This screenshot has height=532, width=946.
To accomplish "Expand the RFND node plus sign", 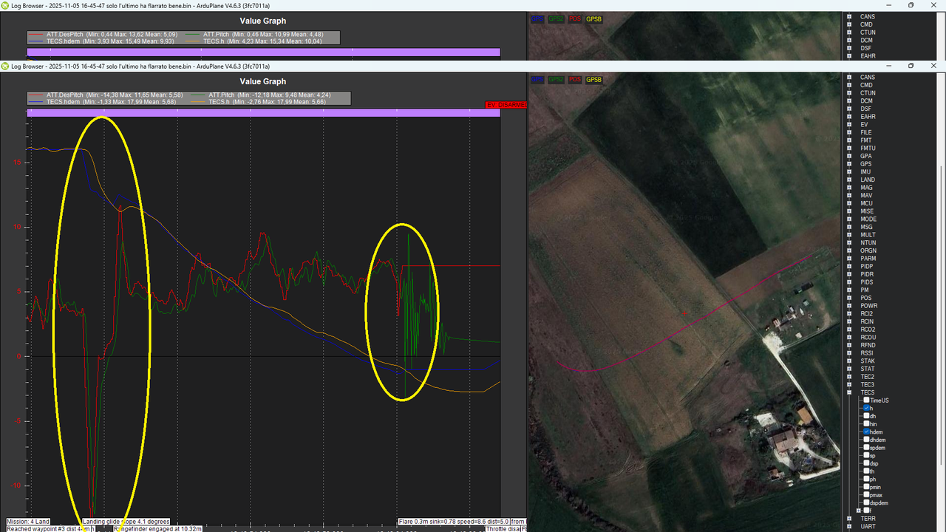I will click(x=850, y=345).
